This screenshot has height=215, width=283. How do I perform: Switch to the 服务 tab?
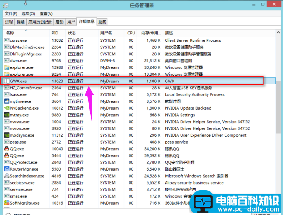(x=102, y=22)
